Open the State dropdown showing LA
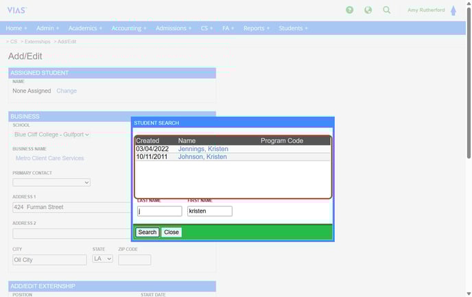This screenshot has width=472, height=297. 102,259
